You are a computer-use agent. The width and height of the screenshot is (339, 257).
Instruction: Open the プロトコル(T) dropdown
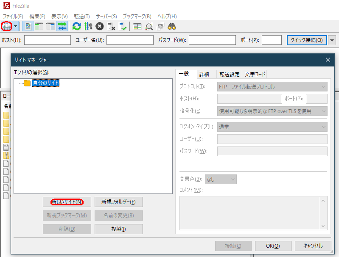point(272,87)
